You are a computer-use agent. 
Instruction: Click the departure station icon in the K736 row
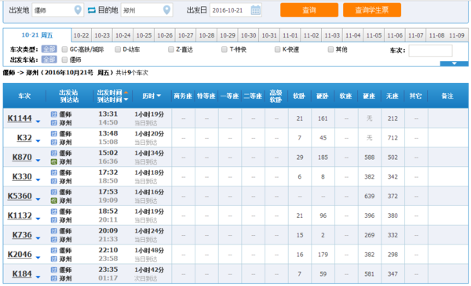[53, 231]
